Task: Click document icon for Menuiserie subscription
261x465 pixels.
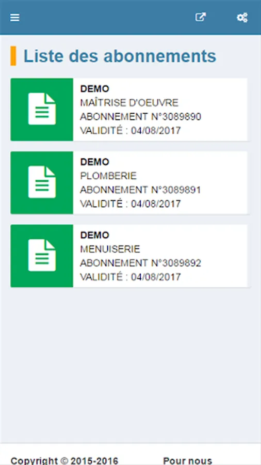Action: click(42, 255)
